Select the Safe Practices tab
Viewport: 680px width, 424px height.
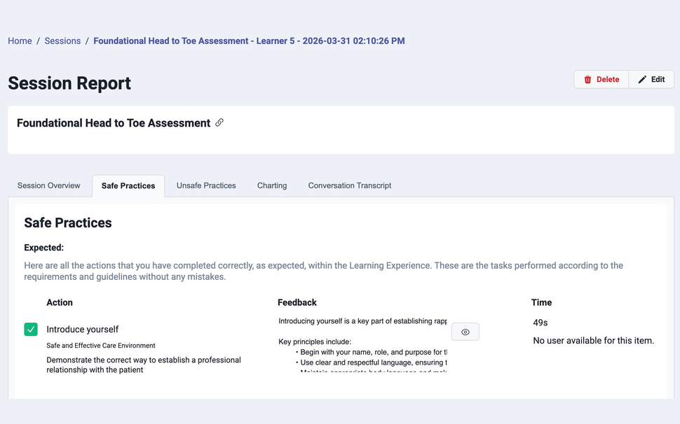click(128, 185)
